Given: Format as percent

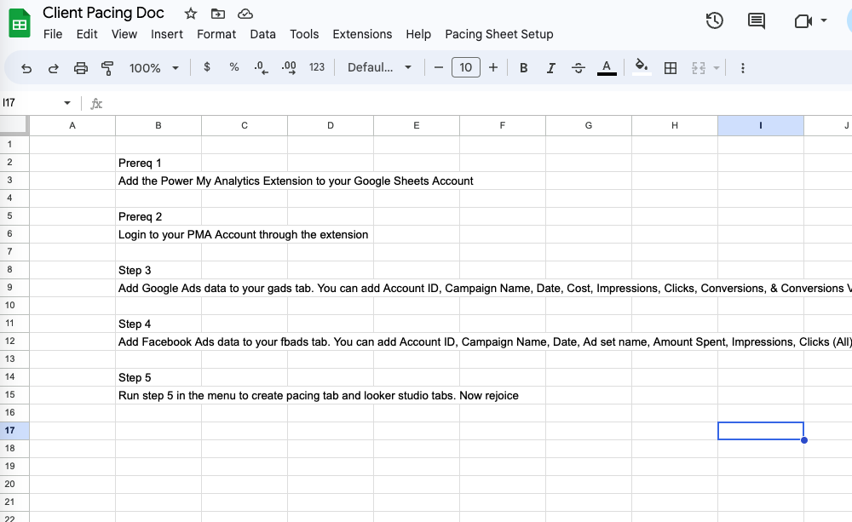Looking at the screenshot, I should pos(234,67).
